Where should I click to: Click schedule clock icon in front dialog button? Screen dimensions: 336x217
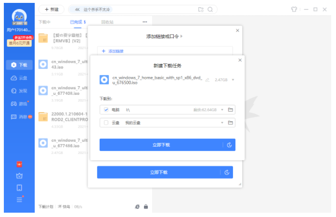(x=229, y=145)
